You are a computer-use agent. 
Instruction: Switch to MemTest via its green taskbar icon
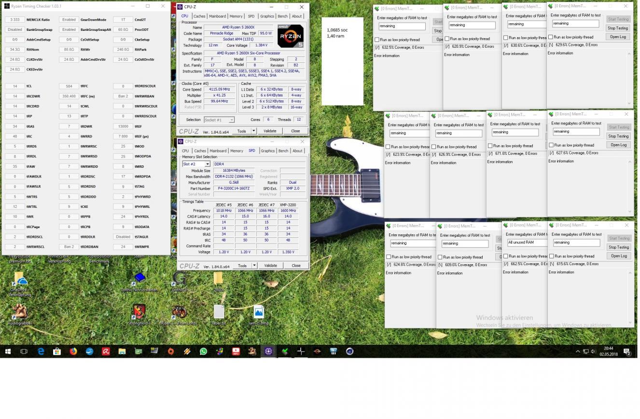(285, 351)
